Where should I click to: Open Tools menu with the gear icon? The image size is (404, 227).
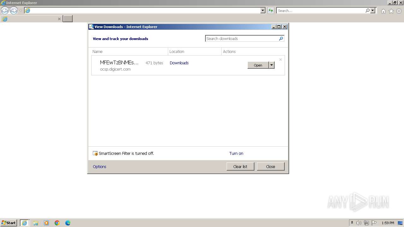click(399, 11)
